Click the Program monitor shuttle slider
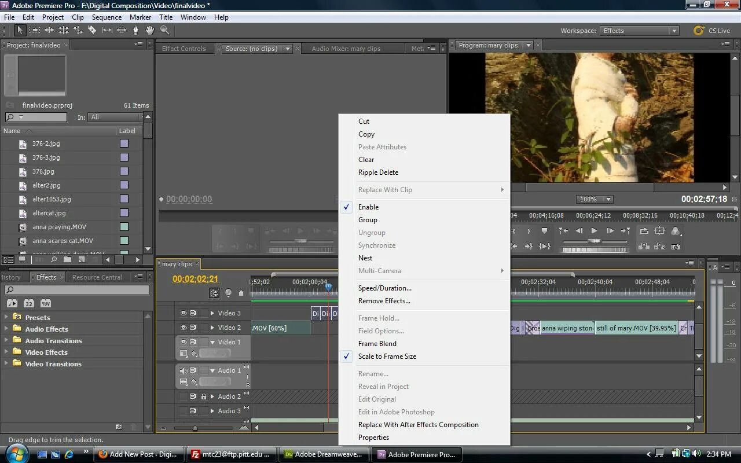The width and height of the screenshot is (741, 463). (594, 241)
